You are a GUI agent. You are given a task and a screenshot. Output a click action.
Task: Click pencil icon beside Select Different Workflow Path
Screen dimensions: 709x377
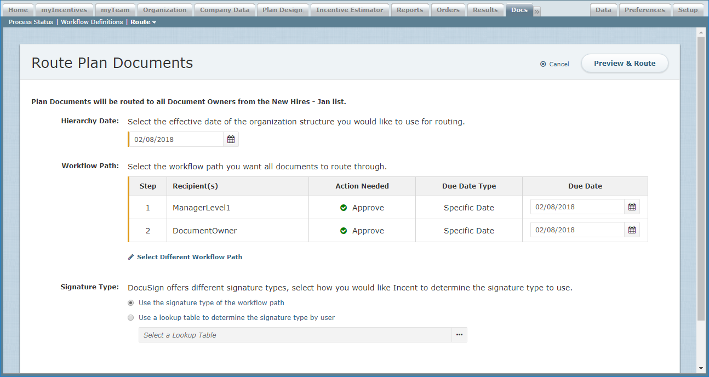131,257
